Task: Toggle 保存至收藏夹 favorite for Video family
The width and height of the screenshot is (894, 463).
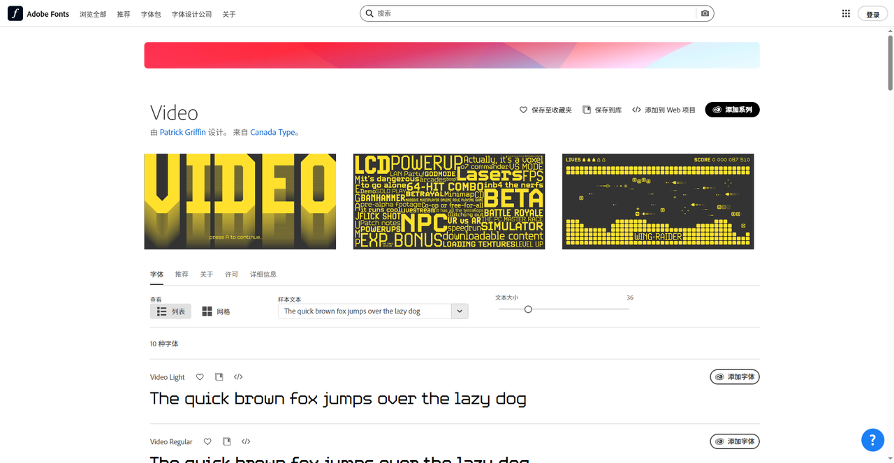Action: (x=545, y=110)
